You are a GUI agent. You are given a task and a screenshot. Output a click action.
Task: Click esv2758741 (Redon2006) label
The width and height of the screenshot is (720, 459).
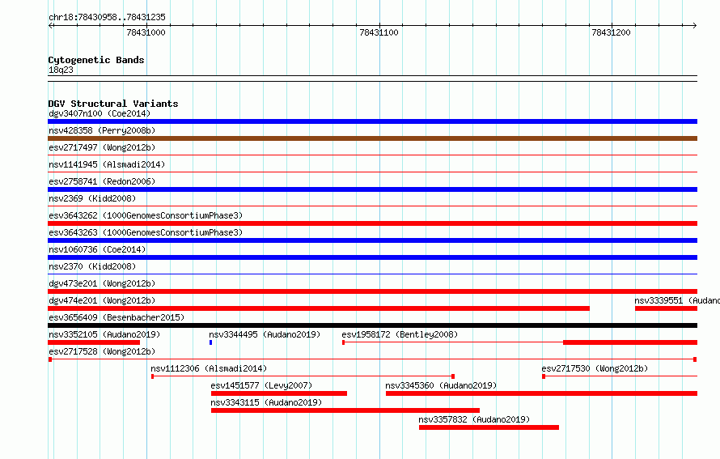coord(102,181)
